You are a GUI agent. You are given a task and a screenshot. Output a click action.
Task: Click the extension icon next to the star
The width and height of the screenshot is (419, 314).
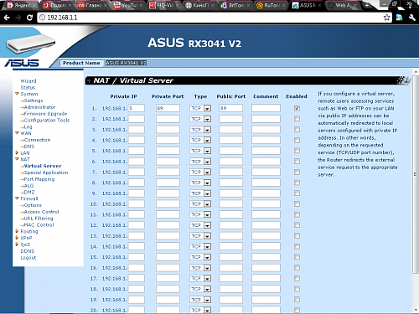(400, 18)
